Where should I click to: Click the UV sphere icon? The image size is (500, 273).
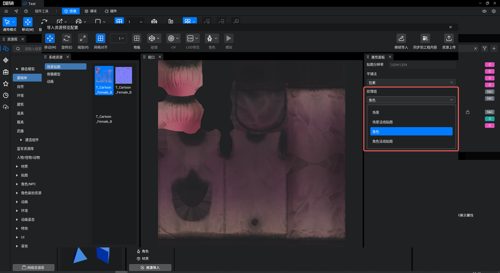coord(171,39)
